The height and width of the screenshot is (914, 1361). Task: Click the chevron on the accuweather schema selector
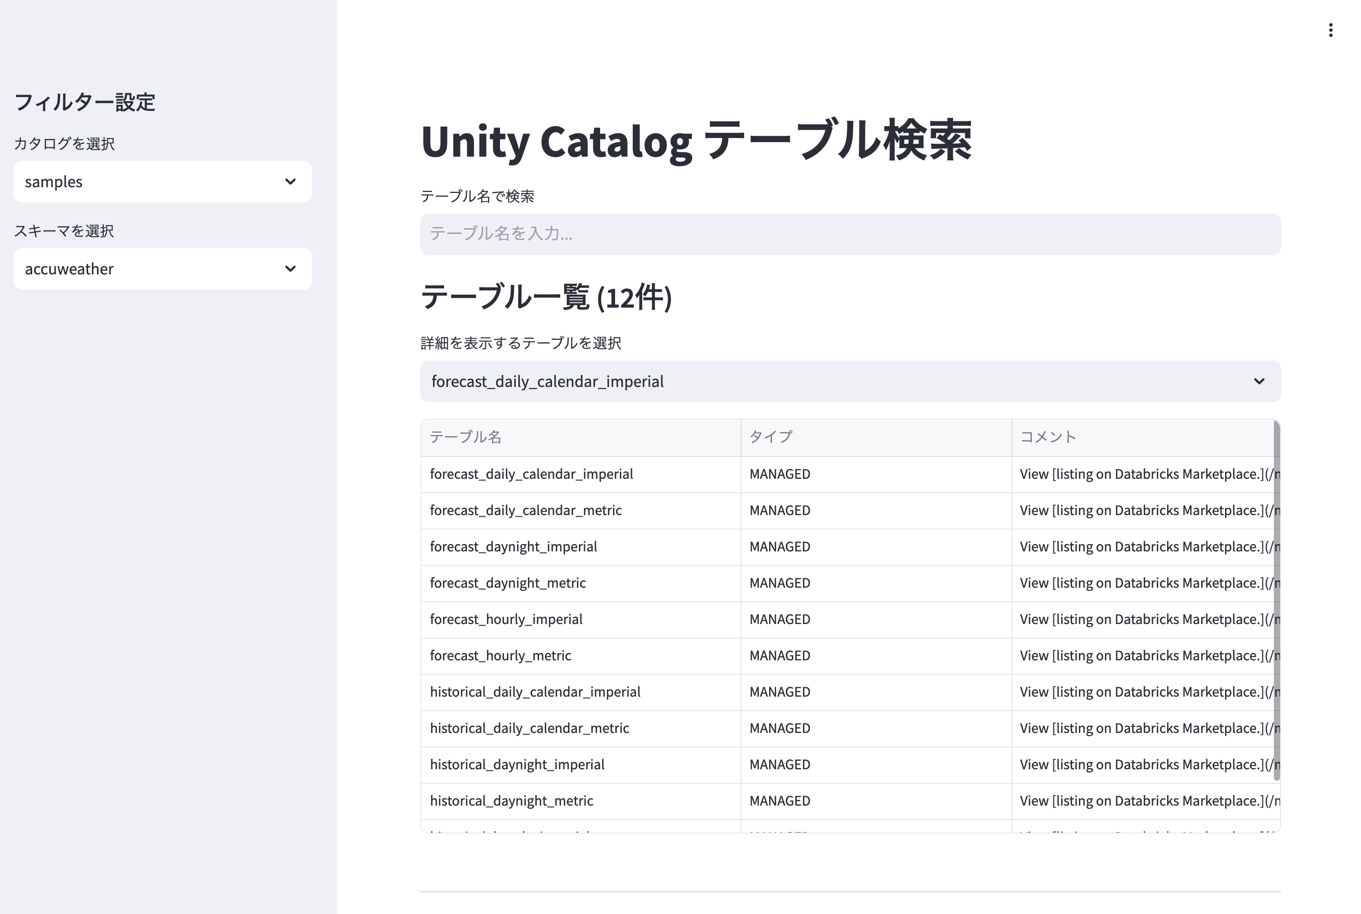[x=290, y=269]
